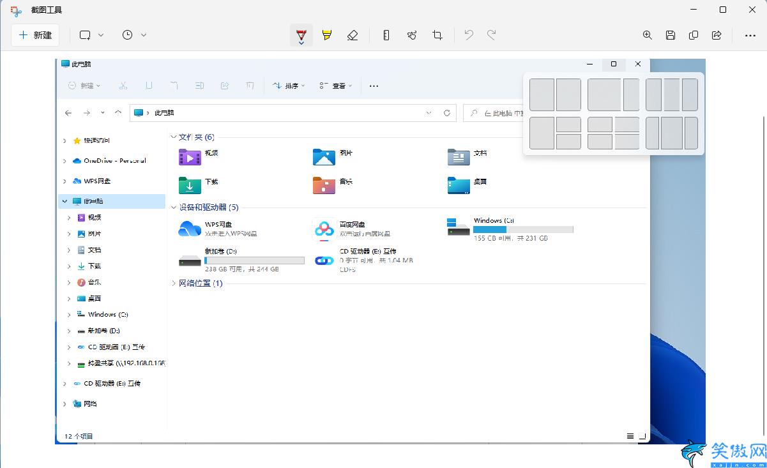Viewport: 767px width, 468px height.
Task: Select the red ballpoint pen tool
Action: pos(301,35)
